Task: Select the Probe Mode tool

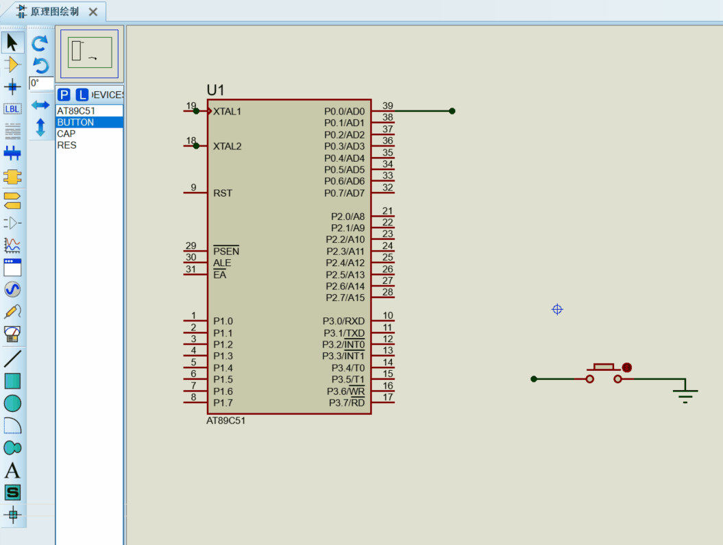Action: point(12,312)
